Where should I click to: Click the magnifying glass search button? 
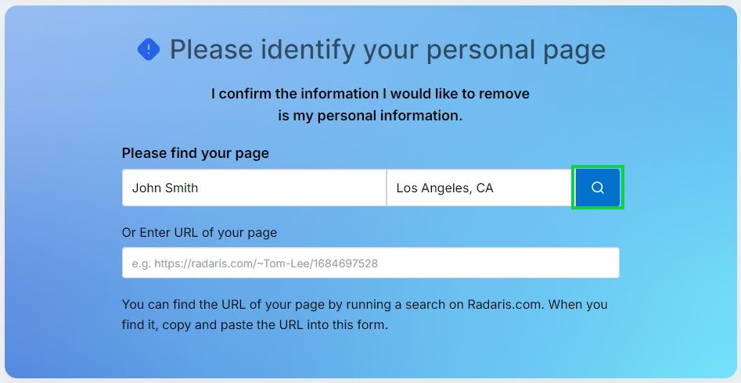pos(598,188)
